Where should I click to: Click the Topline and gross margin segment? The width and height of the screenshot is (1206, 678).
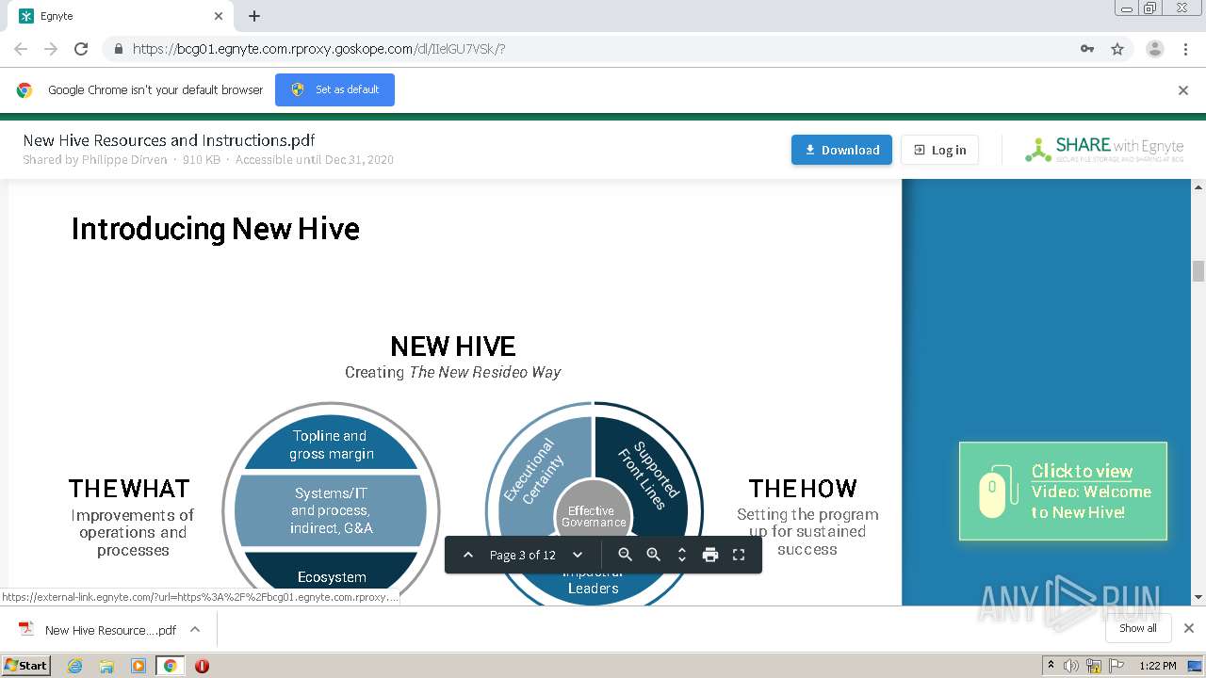coord(331,444)
